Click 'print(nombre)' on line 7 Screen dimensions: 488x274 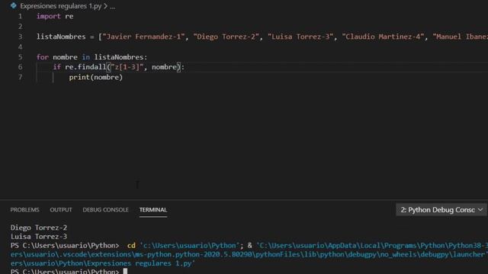96,78
